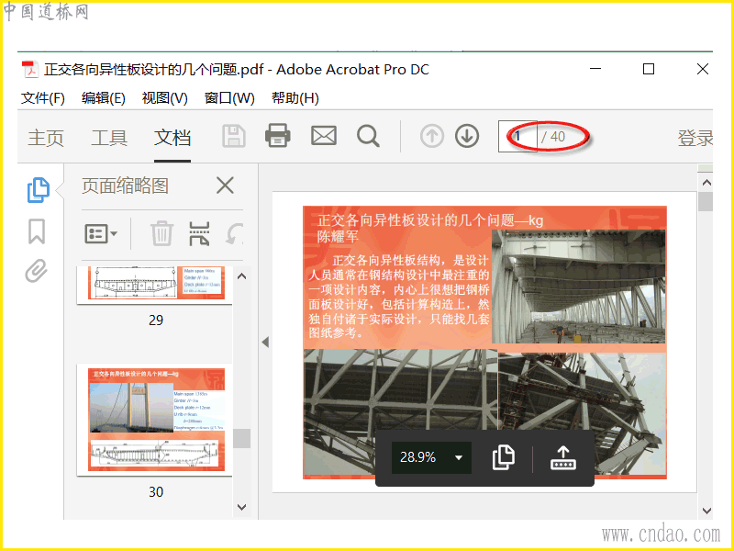734x551 pixels.
Task: Open the 帮助(H) menu
Action: [295, 98]
